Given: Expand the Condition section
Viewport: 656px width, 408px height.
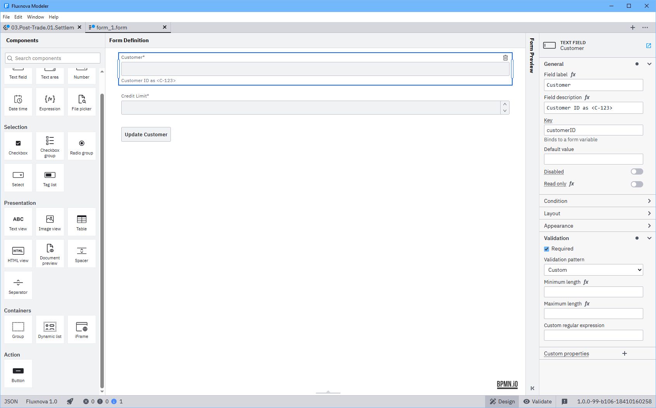Looking at the screenshot, I should 597,201.
